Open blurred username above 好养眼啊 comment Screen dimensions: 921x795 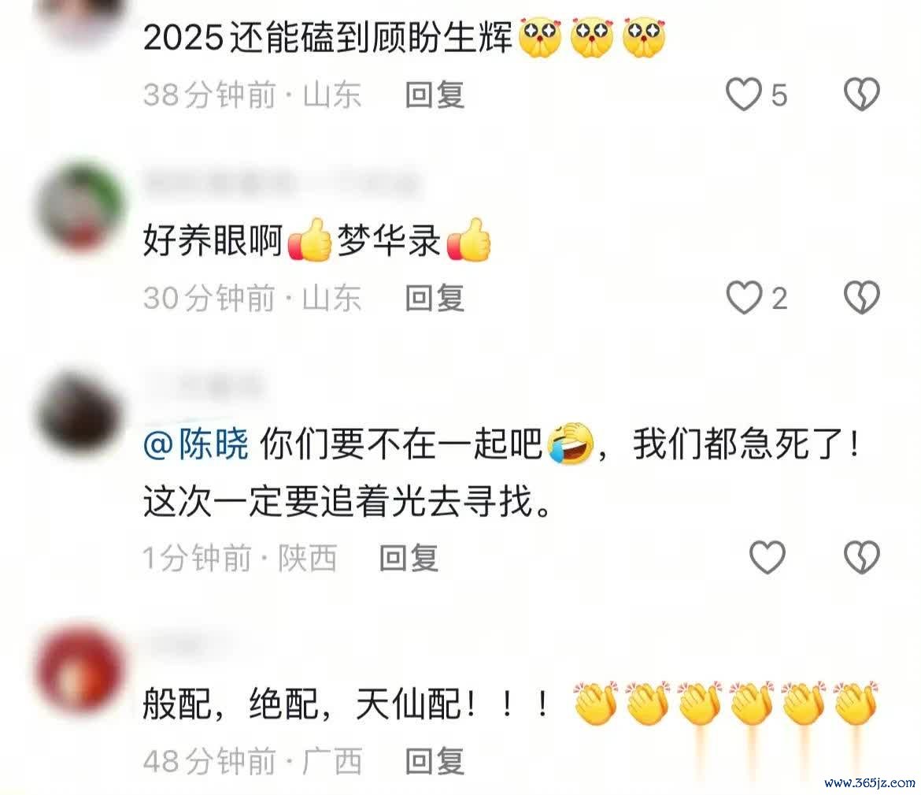pos(281,184)
